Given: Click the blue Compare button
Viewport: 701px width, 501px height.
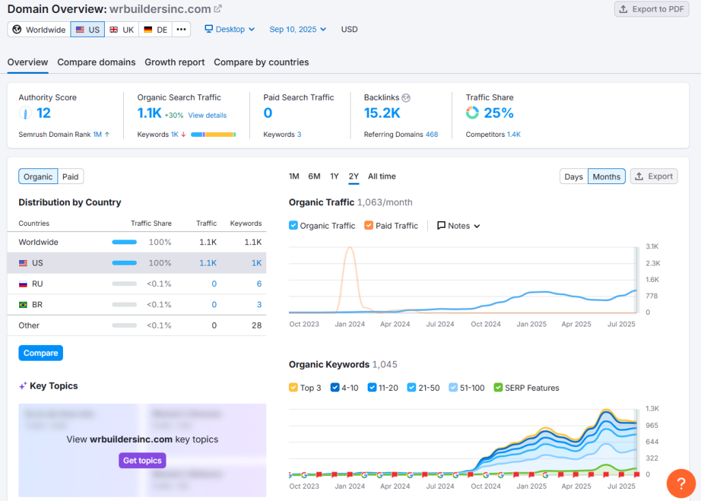Looking at the screenshot, I should pyautogui.click(x=40, y=353).
